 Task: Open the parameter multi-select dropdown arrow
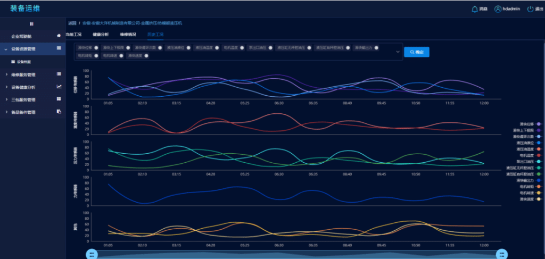pyautogui.click(x=398, y=52)
